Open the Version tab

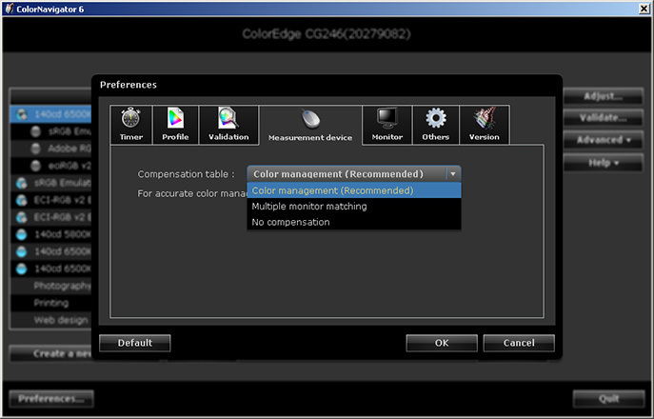(485, 125)
